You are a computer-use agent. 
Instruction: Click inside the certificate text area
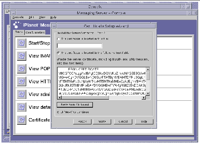pos(102,82)
